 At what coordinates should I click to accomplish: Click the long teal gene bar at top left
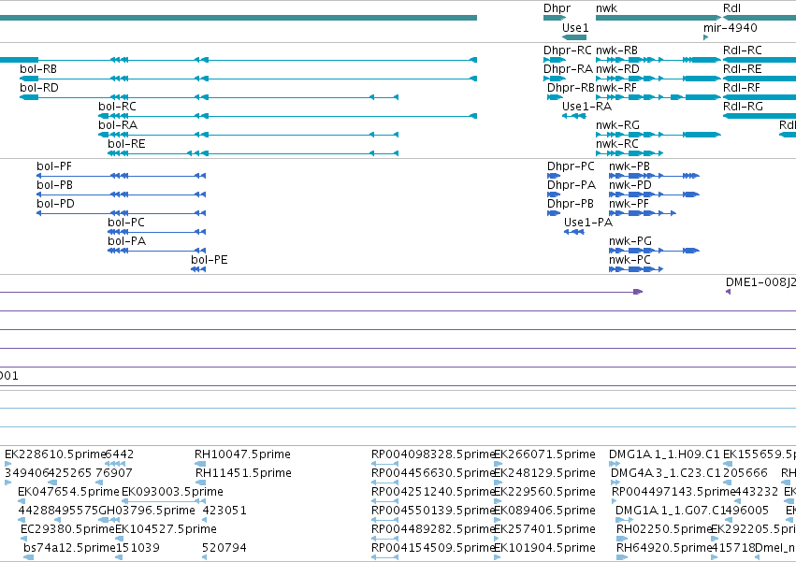coord(239,18)
